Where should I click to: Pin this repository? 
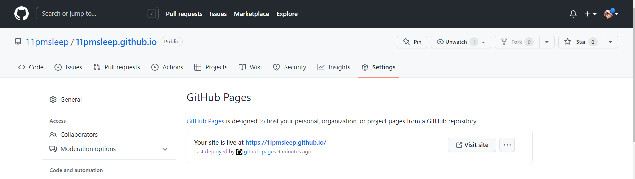pos(412,42)
